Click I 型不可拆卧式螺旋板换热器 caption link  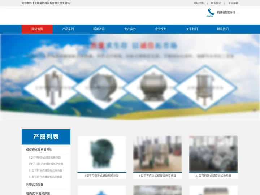[x=102, y=175]
